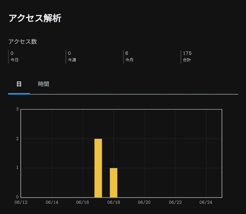
Task: Click the yellow bar for 06/17
Action: click(98, 168)
